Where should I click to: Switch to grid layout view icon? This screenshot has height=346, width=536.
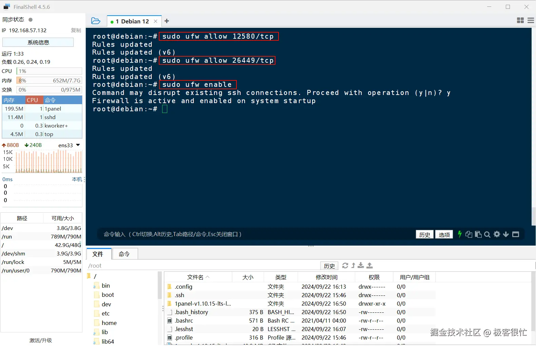point(520,20)
